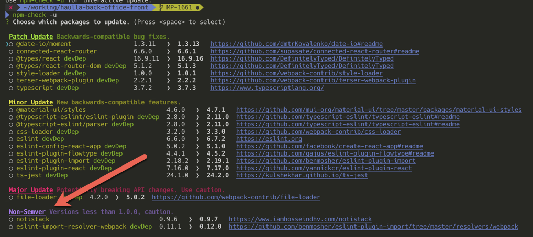Click the question mark prompt icon

click(x=7, y=22)
